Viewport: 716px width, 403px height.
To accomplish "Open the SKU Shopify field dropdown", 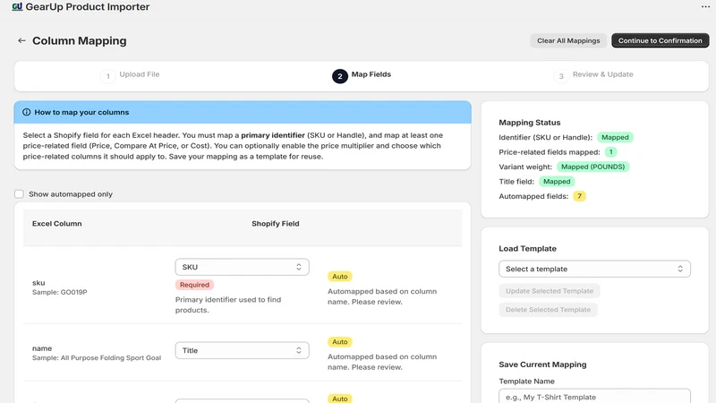I will click(242, 267).
